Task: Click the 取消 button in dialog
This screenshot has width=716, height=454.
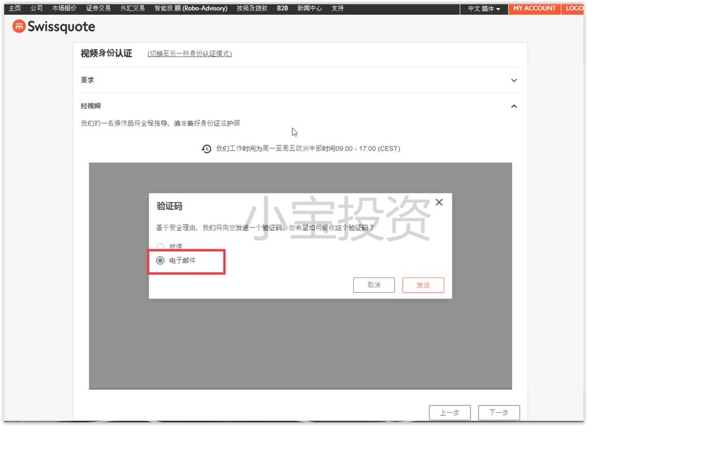Action: pos(374,285)
